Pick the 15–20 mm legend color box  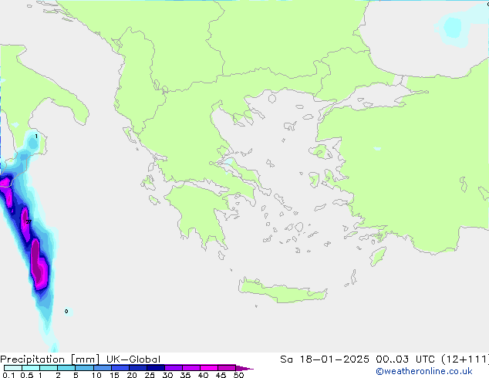[120, 368]
